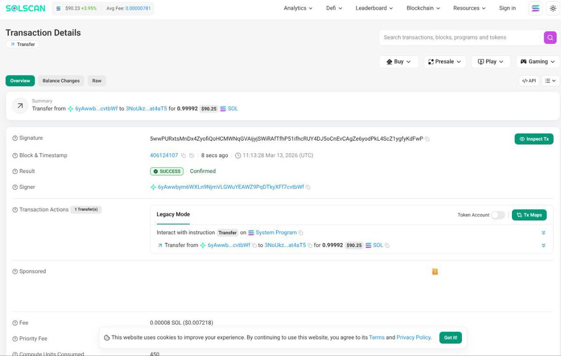561x356 pixels.
Task: Open the list view options dropdown
Action: click(550, 81)
